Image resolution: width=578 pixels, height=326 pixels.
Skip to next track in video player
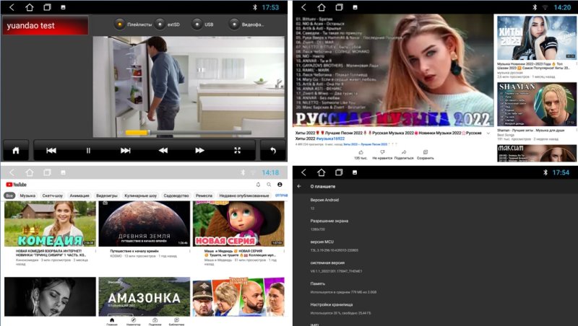click(126, 150)
